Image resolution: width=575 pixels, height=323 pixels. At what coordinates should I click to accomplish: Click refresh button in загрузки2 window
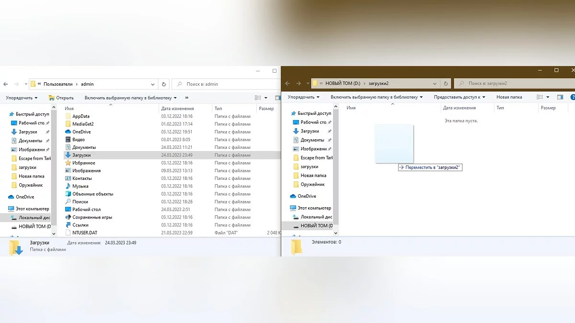point(446,83)
